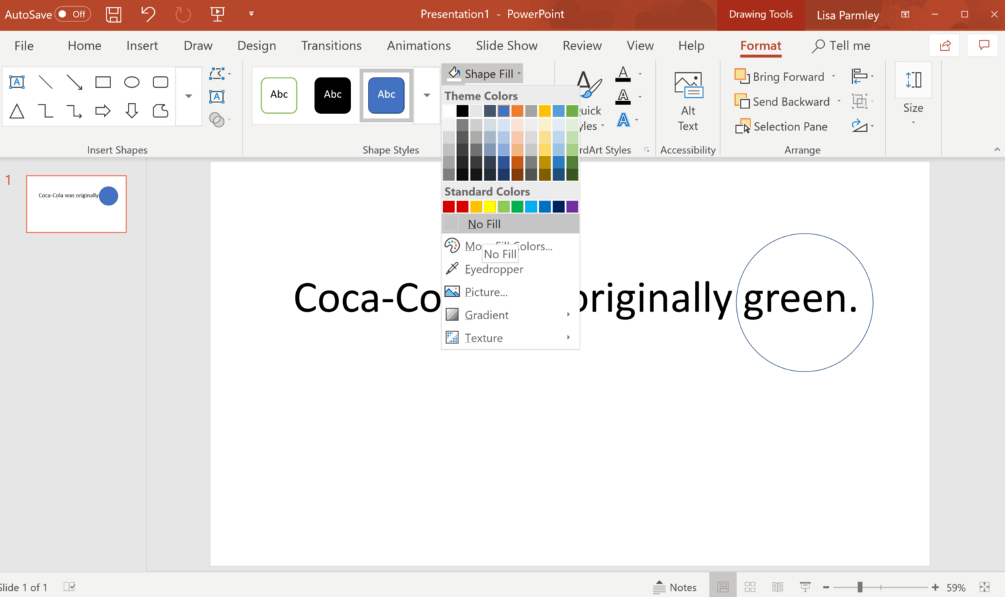The height and width of the screenshot is (597, 1005).
Task: Select the Eyedropper fill option
Action: click(x=511, y=269)
